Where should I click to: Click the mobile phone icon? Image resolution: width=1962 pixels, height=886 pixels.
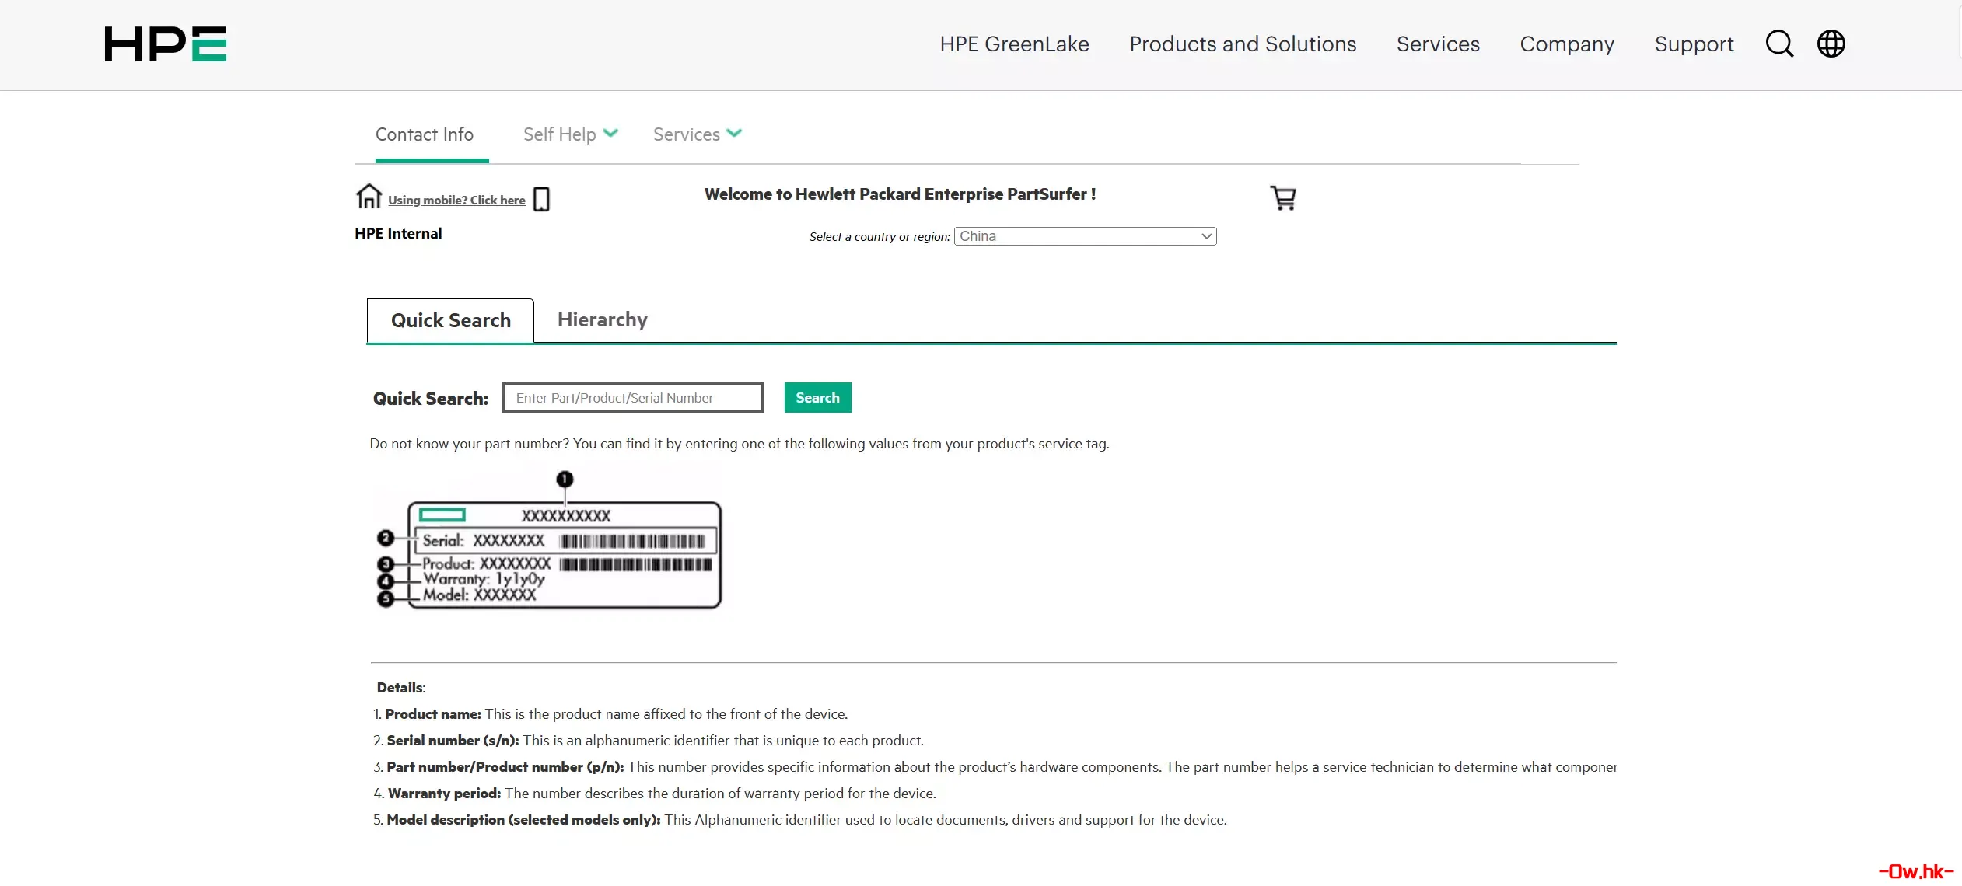[x=542, y=199]
